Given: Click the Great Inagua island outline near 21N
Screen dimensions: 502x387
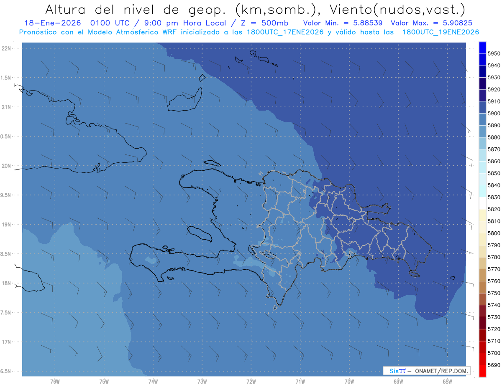Looking at the screenshot, I should click(x=185, y=99).
